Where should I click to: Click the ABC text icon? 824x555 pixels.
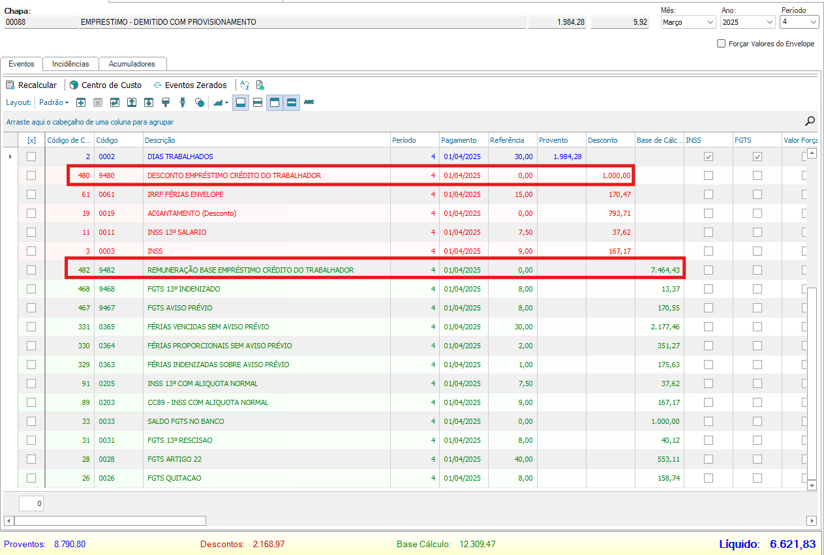[309, 102]
